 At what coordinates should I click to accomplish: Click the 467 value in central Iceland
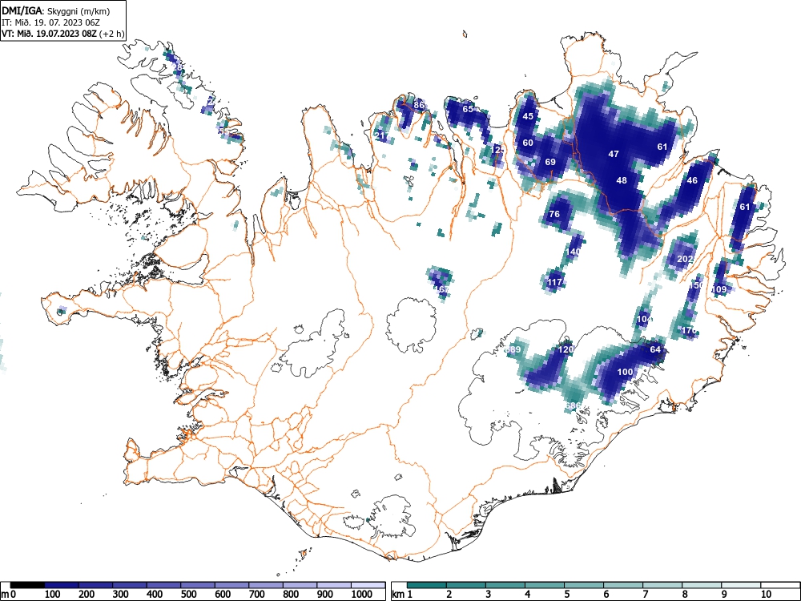click(441, 289)
